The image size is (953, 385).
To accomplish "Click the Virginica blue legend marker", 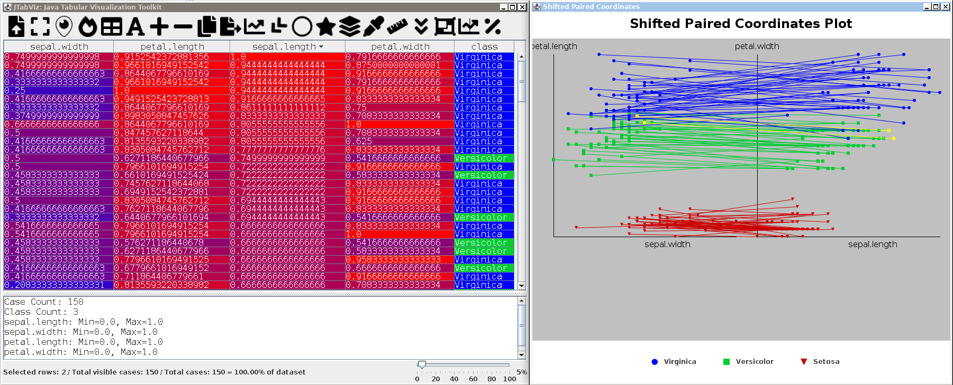I will pyautogui.click(x=655, y=362).
